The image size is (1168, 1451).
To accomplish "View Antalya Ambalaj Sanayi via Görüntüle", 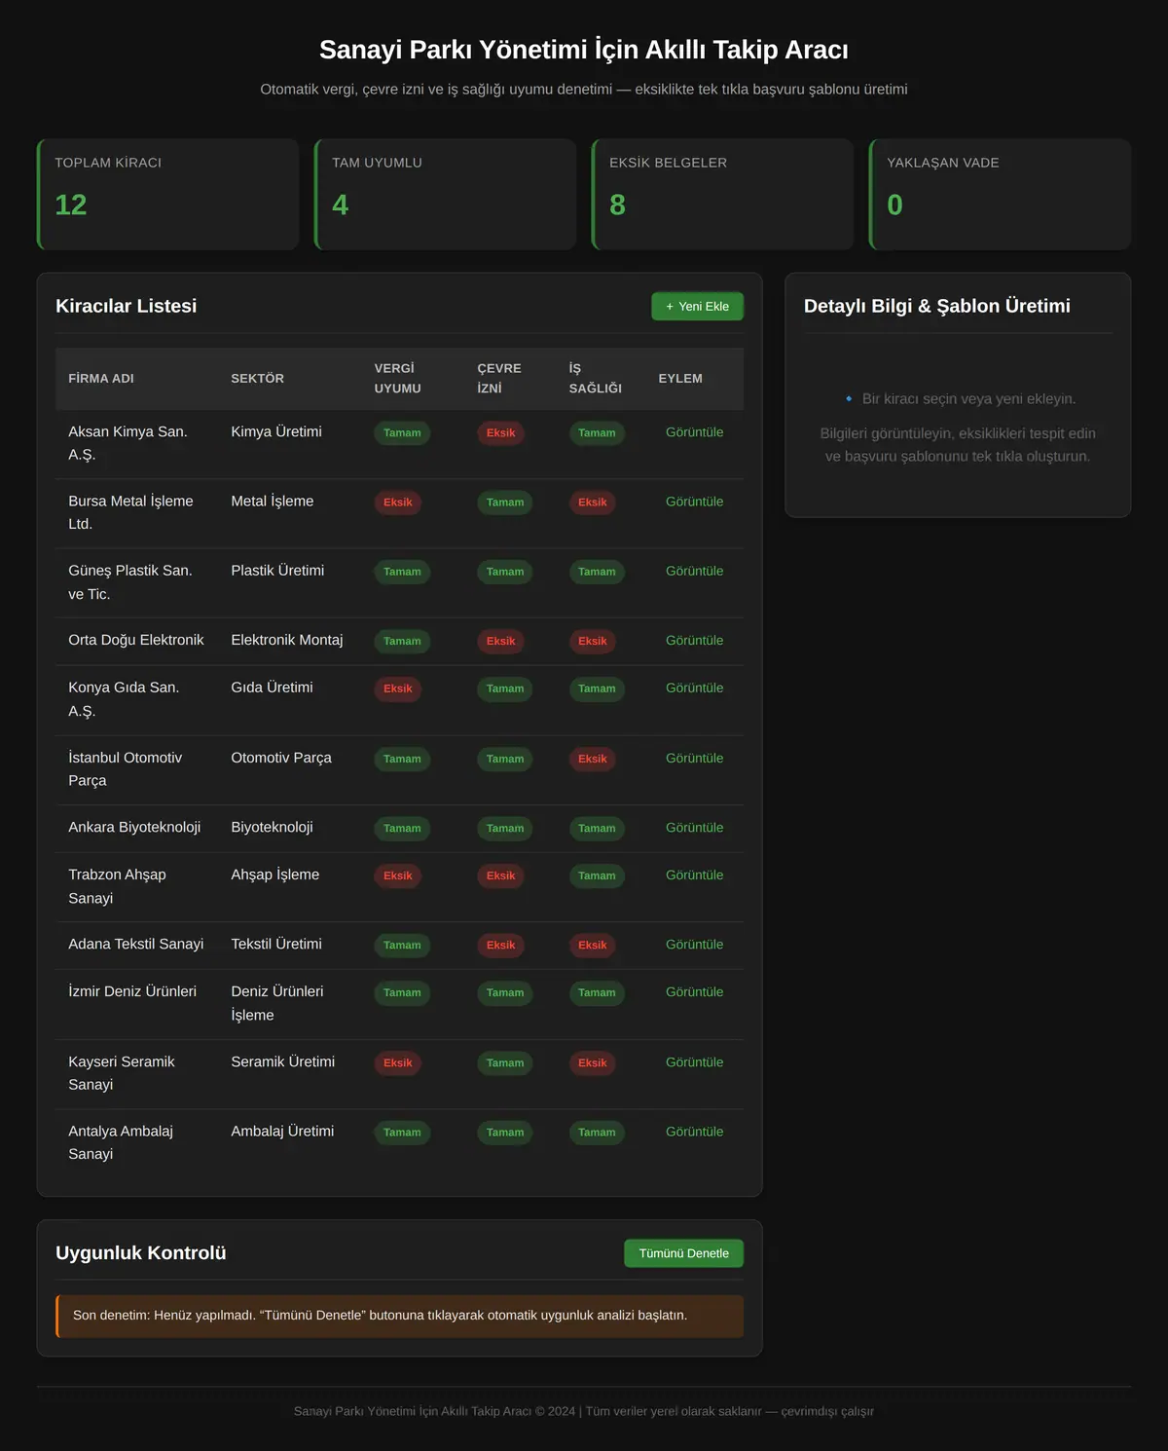I will click(694, 1131).
